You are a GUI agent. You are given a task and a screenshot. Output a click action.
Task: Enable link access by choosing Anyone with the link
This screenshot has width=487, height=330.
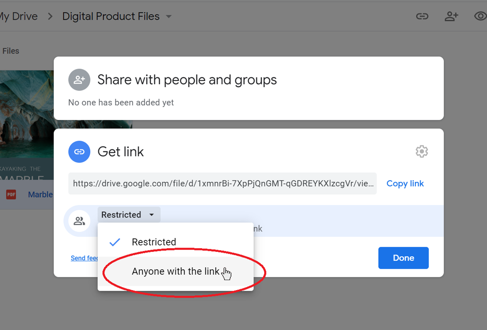(x=176, y=271)
